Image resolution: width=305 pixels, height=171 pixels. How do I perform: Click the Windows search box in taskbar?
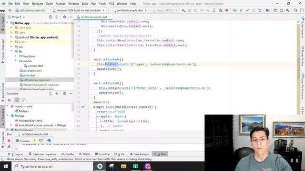[x=53, y=166]
